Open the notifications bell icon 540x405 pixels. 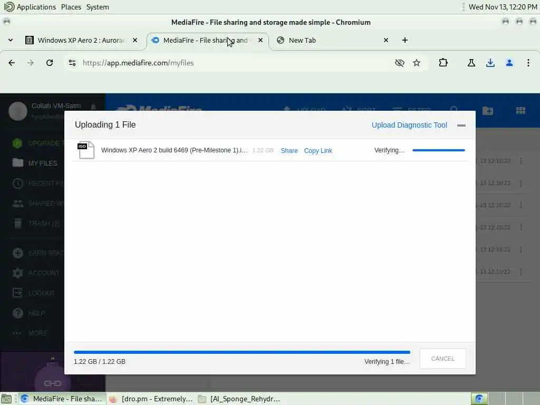point(93,107)
